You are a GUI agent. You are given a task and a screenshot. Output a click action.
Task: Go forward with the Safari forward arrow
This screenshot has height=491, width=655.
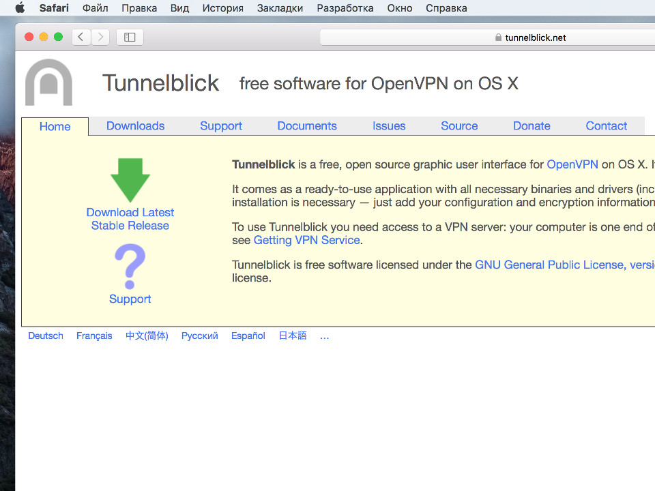point(100,37)
